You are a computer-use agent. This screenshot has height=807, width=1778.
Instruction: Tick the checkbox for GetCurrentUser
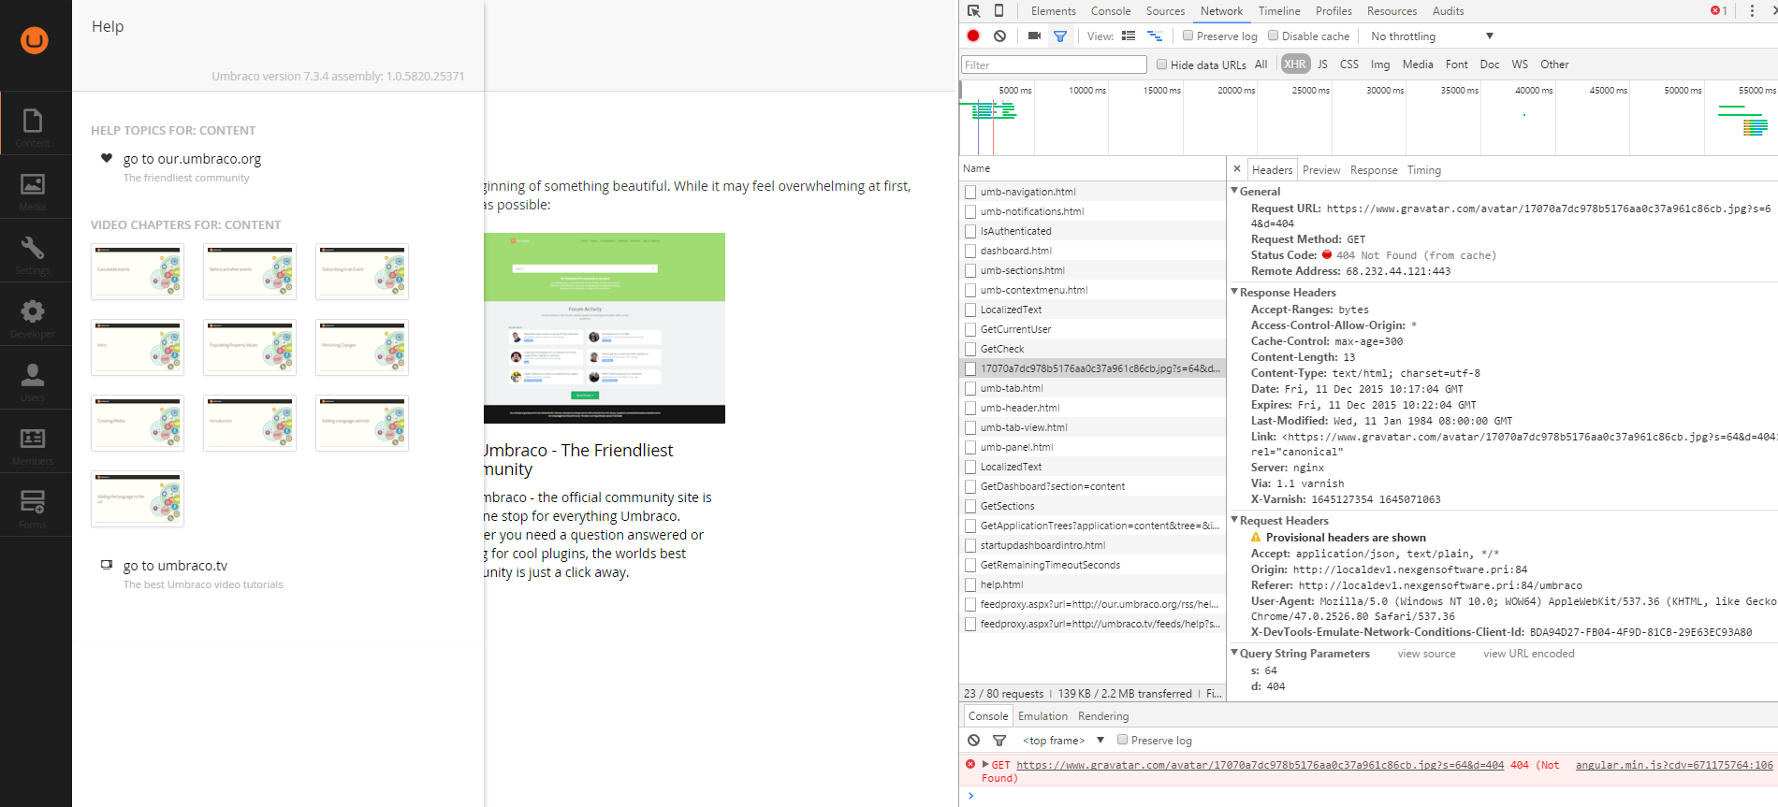pos(970,329)
